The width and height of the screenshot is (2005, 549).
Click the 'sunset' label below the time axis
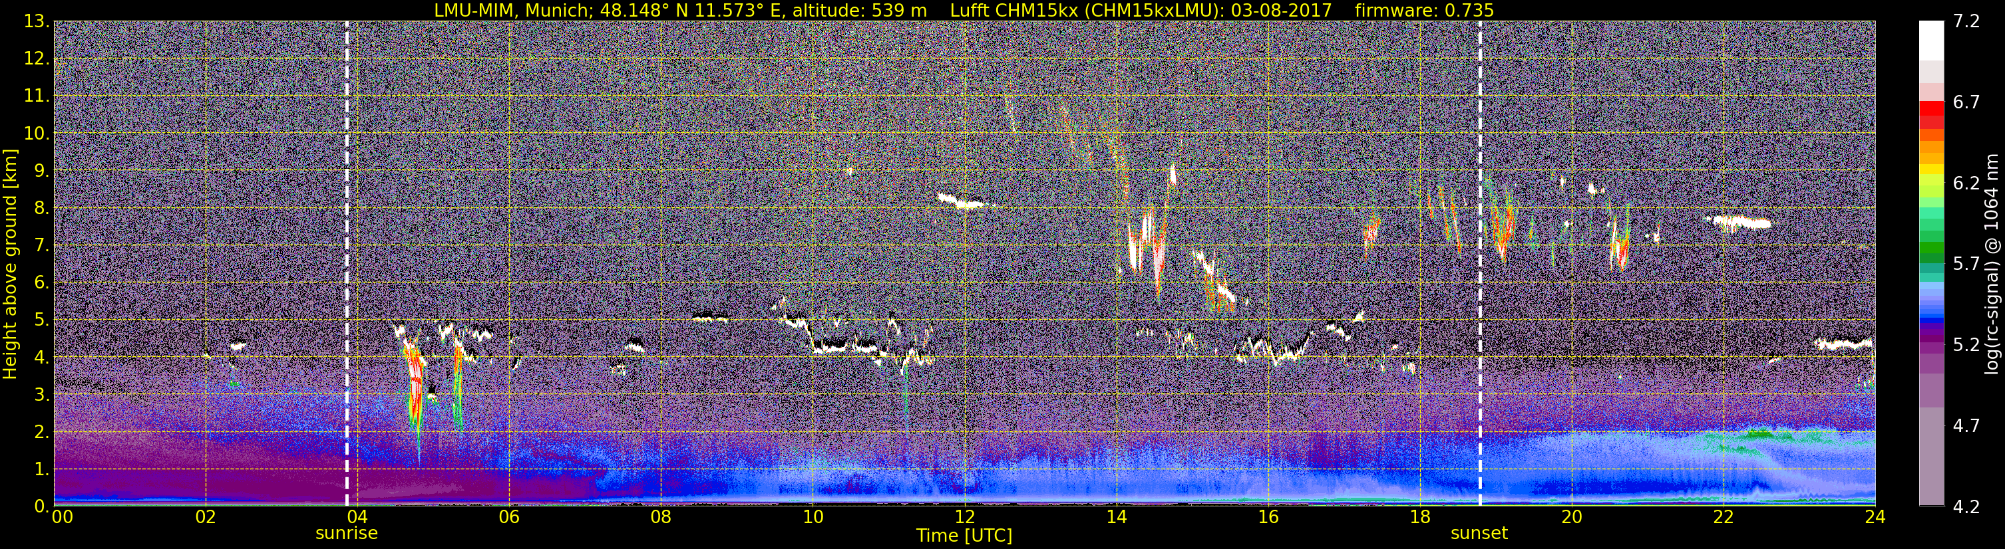[1479, 534]
